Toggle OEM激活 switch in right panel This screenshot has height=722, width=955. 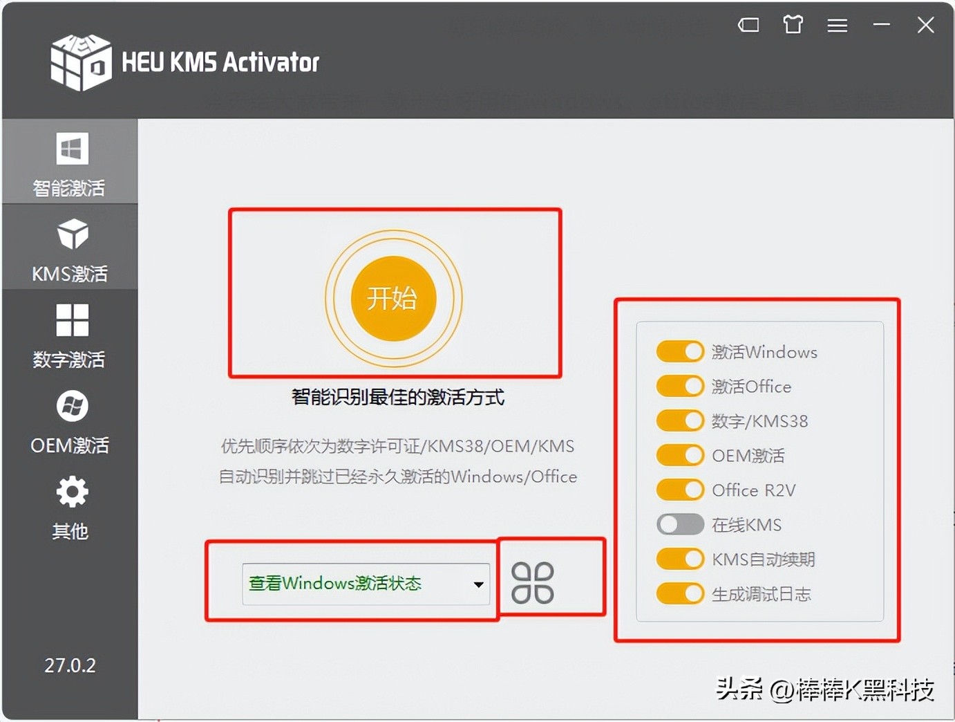[679, 455]
